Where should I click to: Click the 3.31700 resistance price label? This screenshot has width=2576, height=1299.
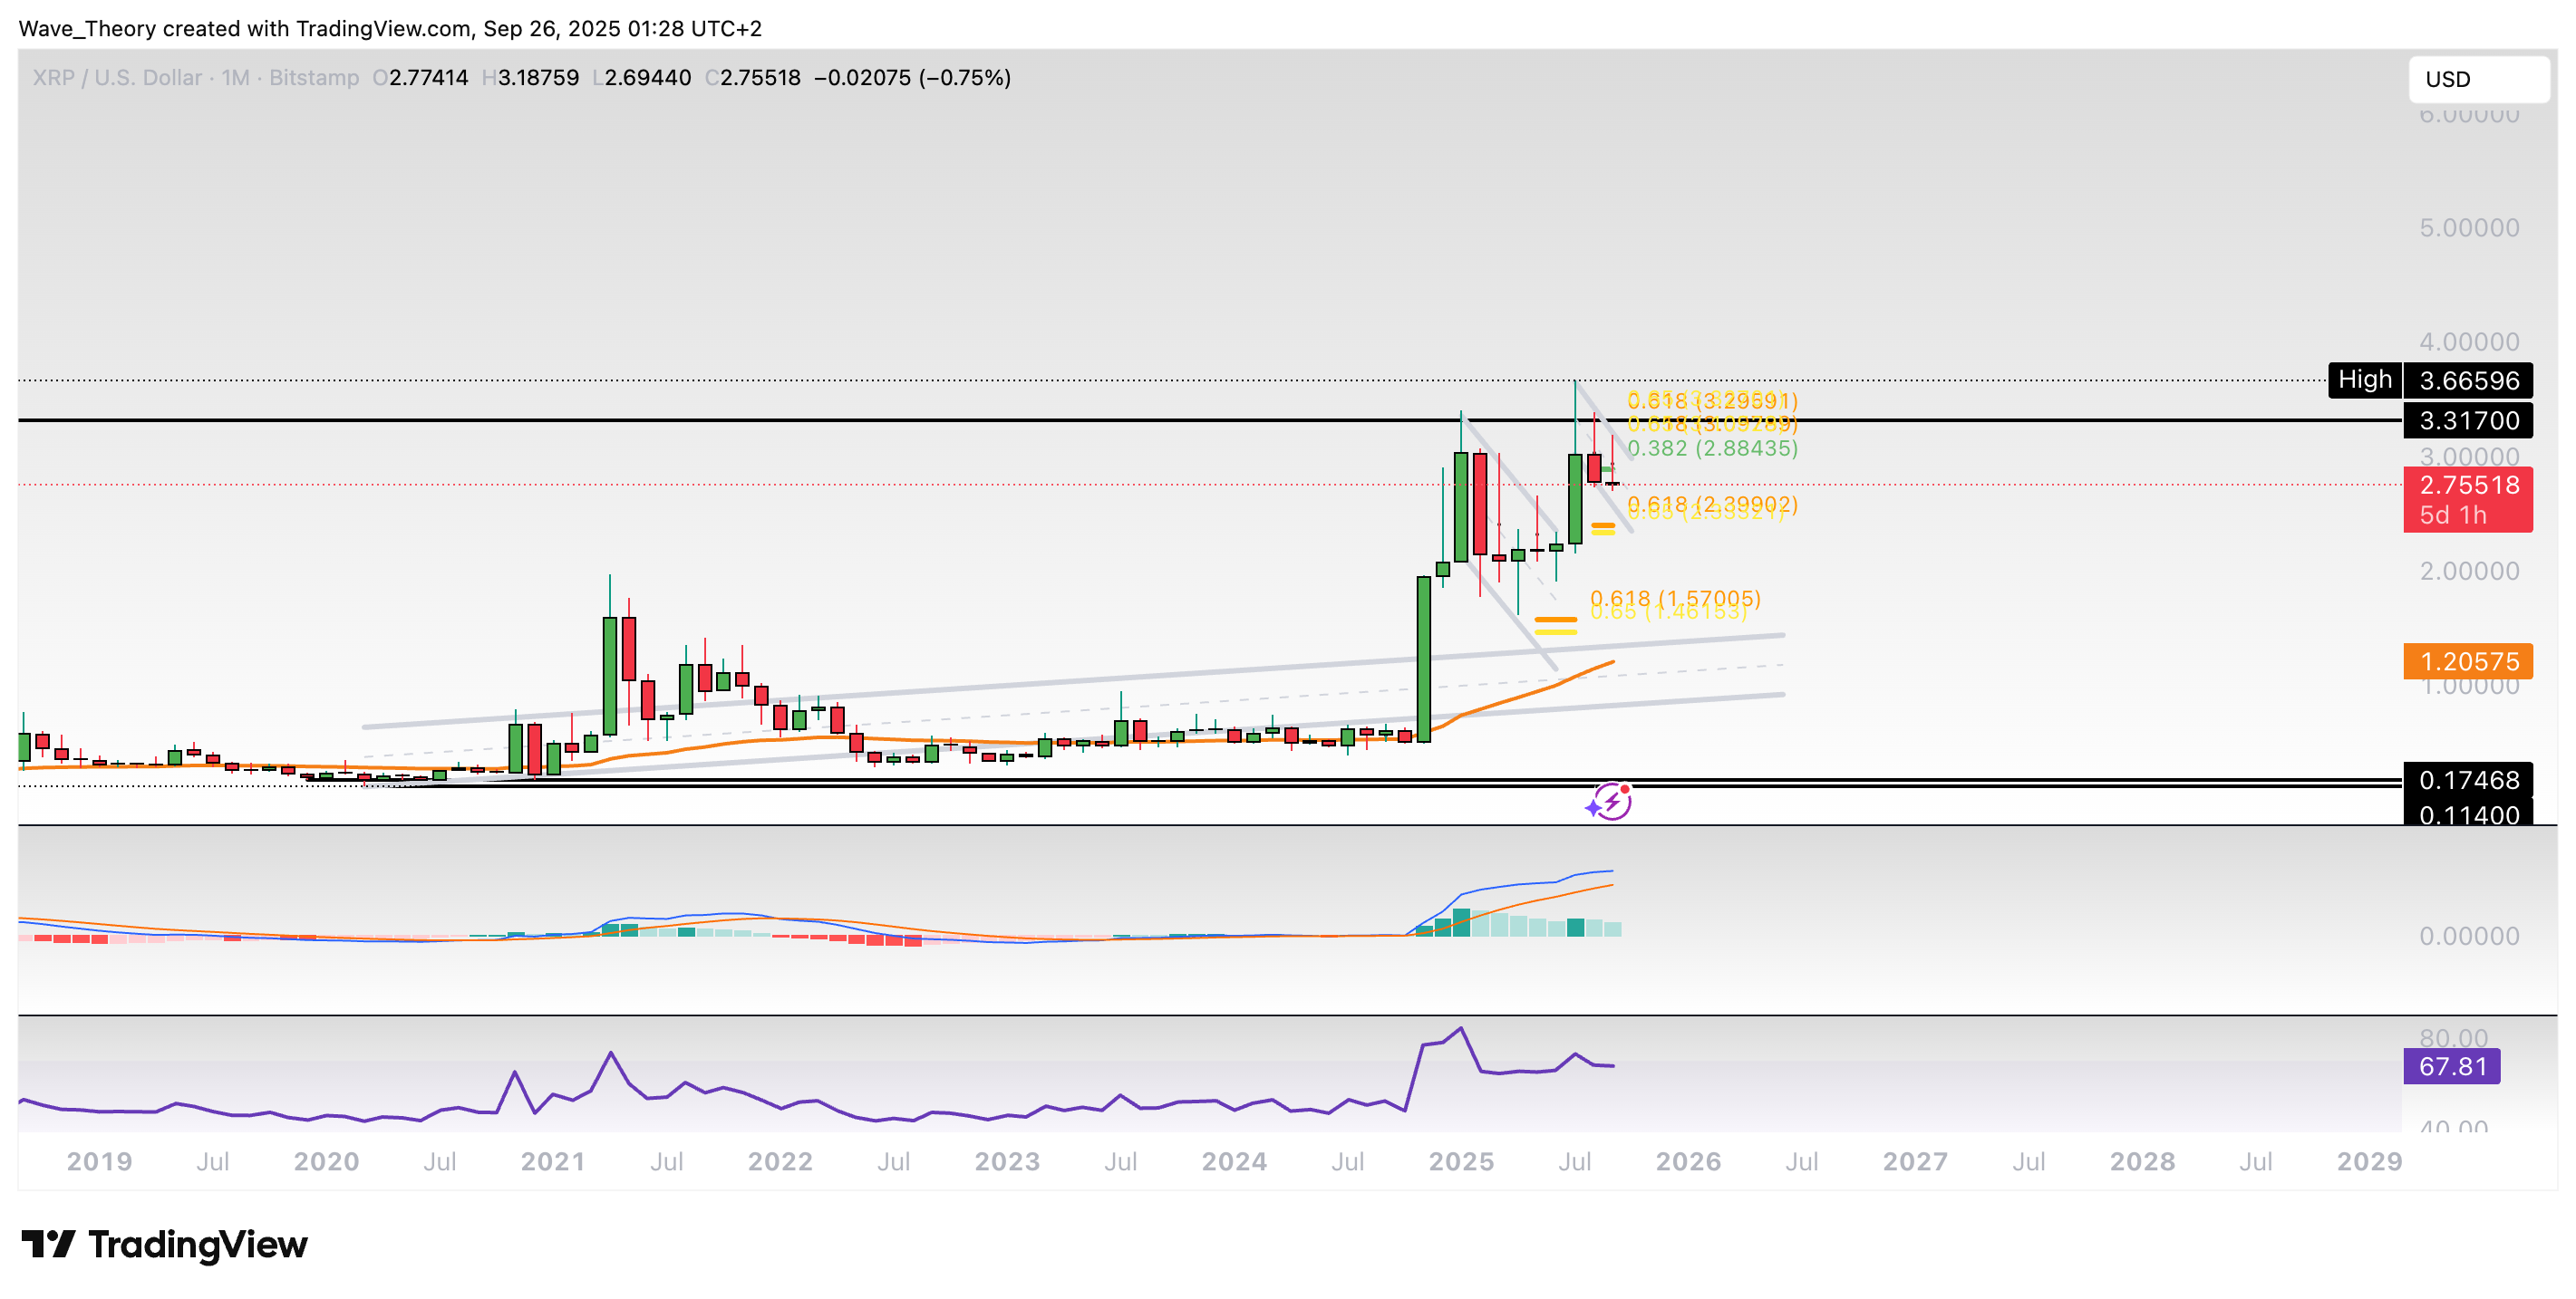pos(2470,421)
